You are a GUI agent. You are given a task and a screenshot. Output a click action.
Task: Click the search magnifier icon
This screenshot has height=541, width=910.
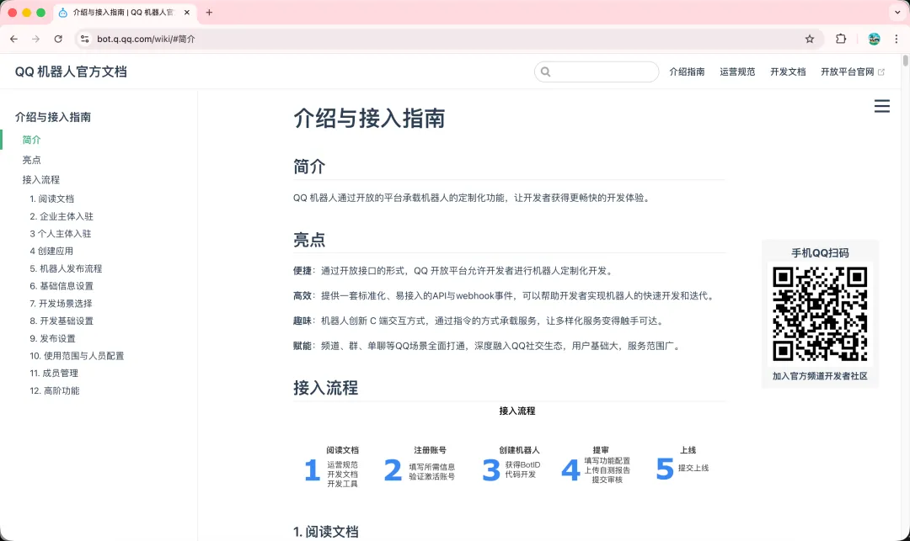tap(545, 72)
